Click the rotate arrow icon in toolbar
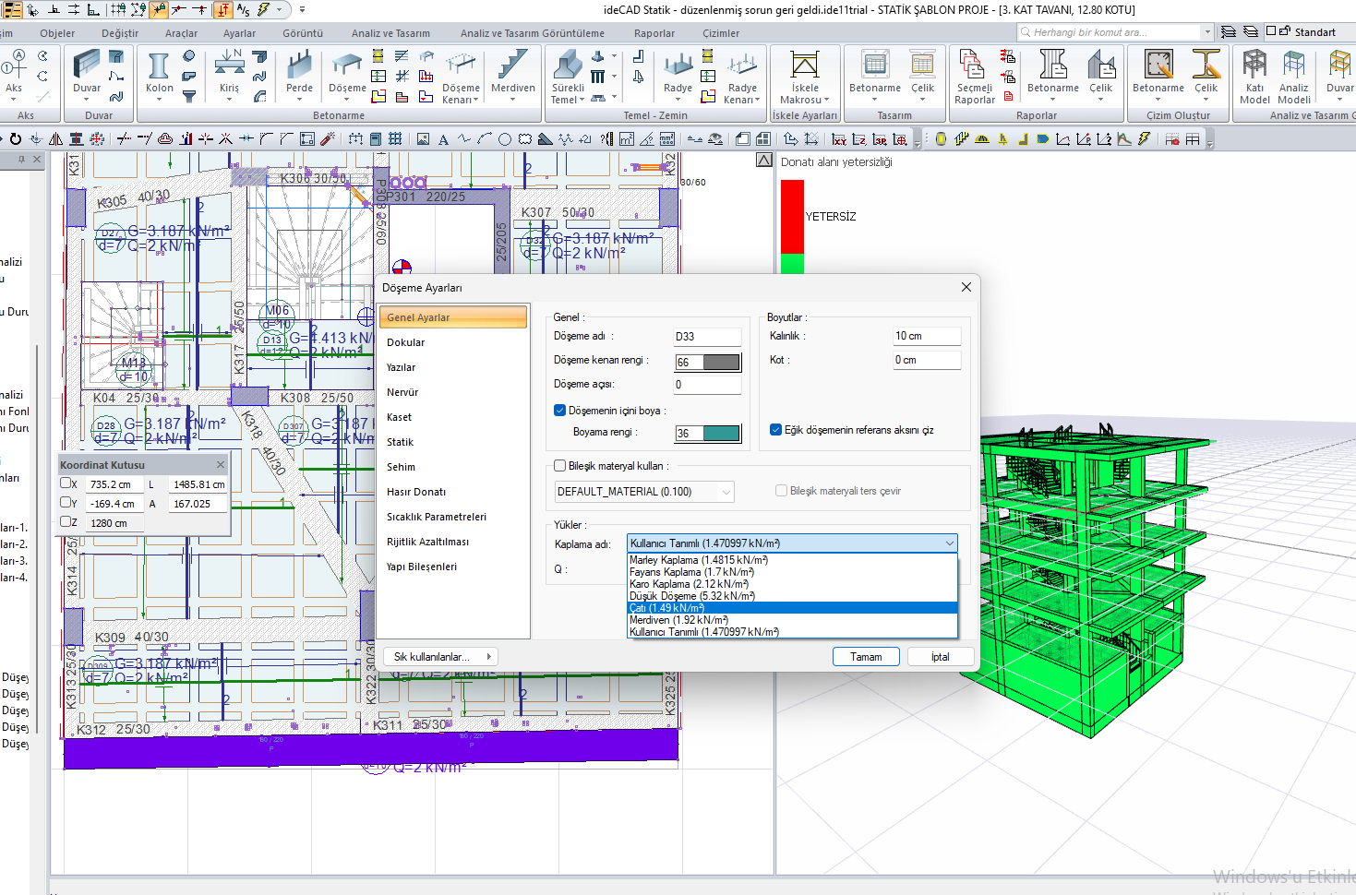This screenshot has width=1356, height=895. click(16, 139)
